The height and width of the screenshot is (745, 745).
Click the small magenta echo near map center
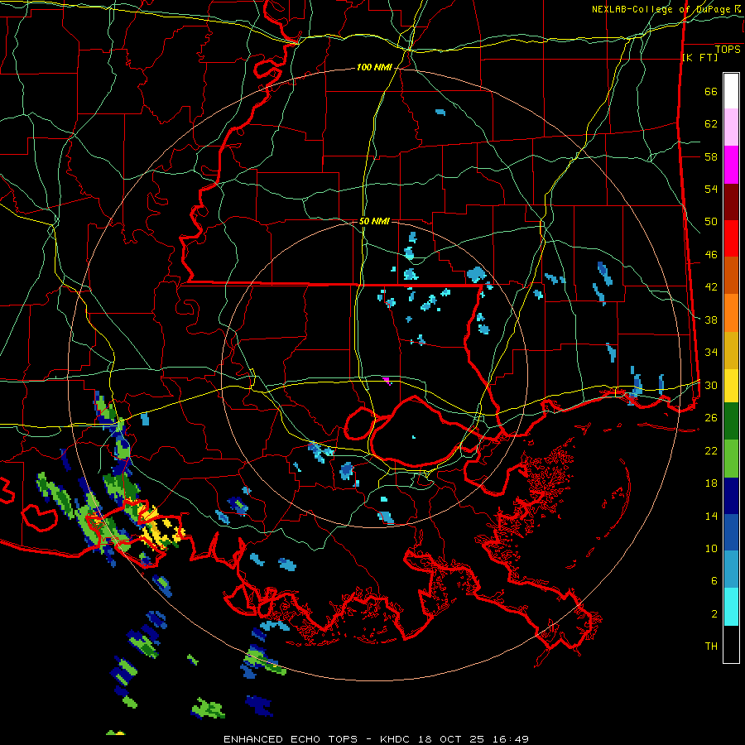[387, 380]
